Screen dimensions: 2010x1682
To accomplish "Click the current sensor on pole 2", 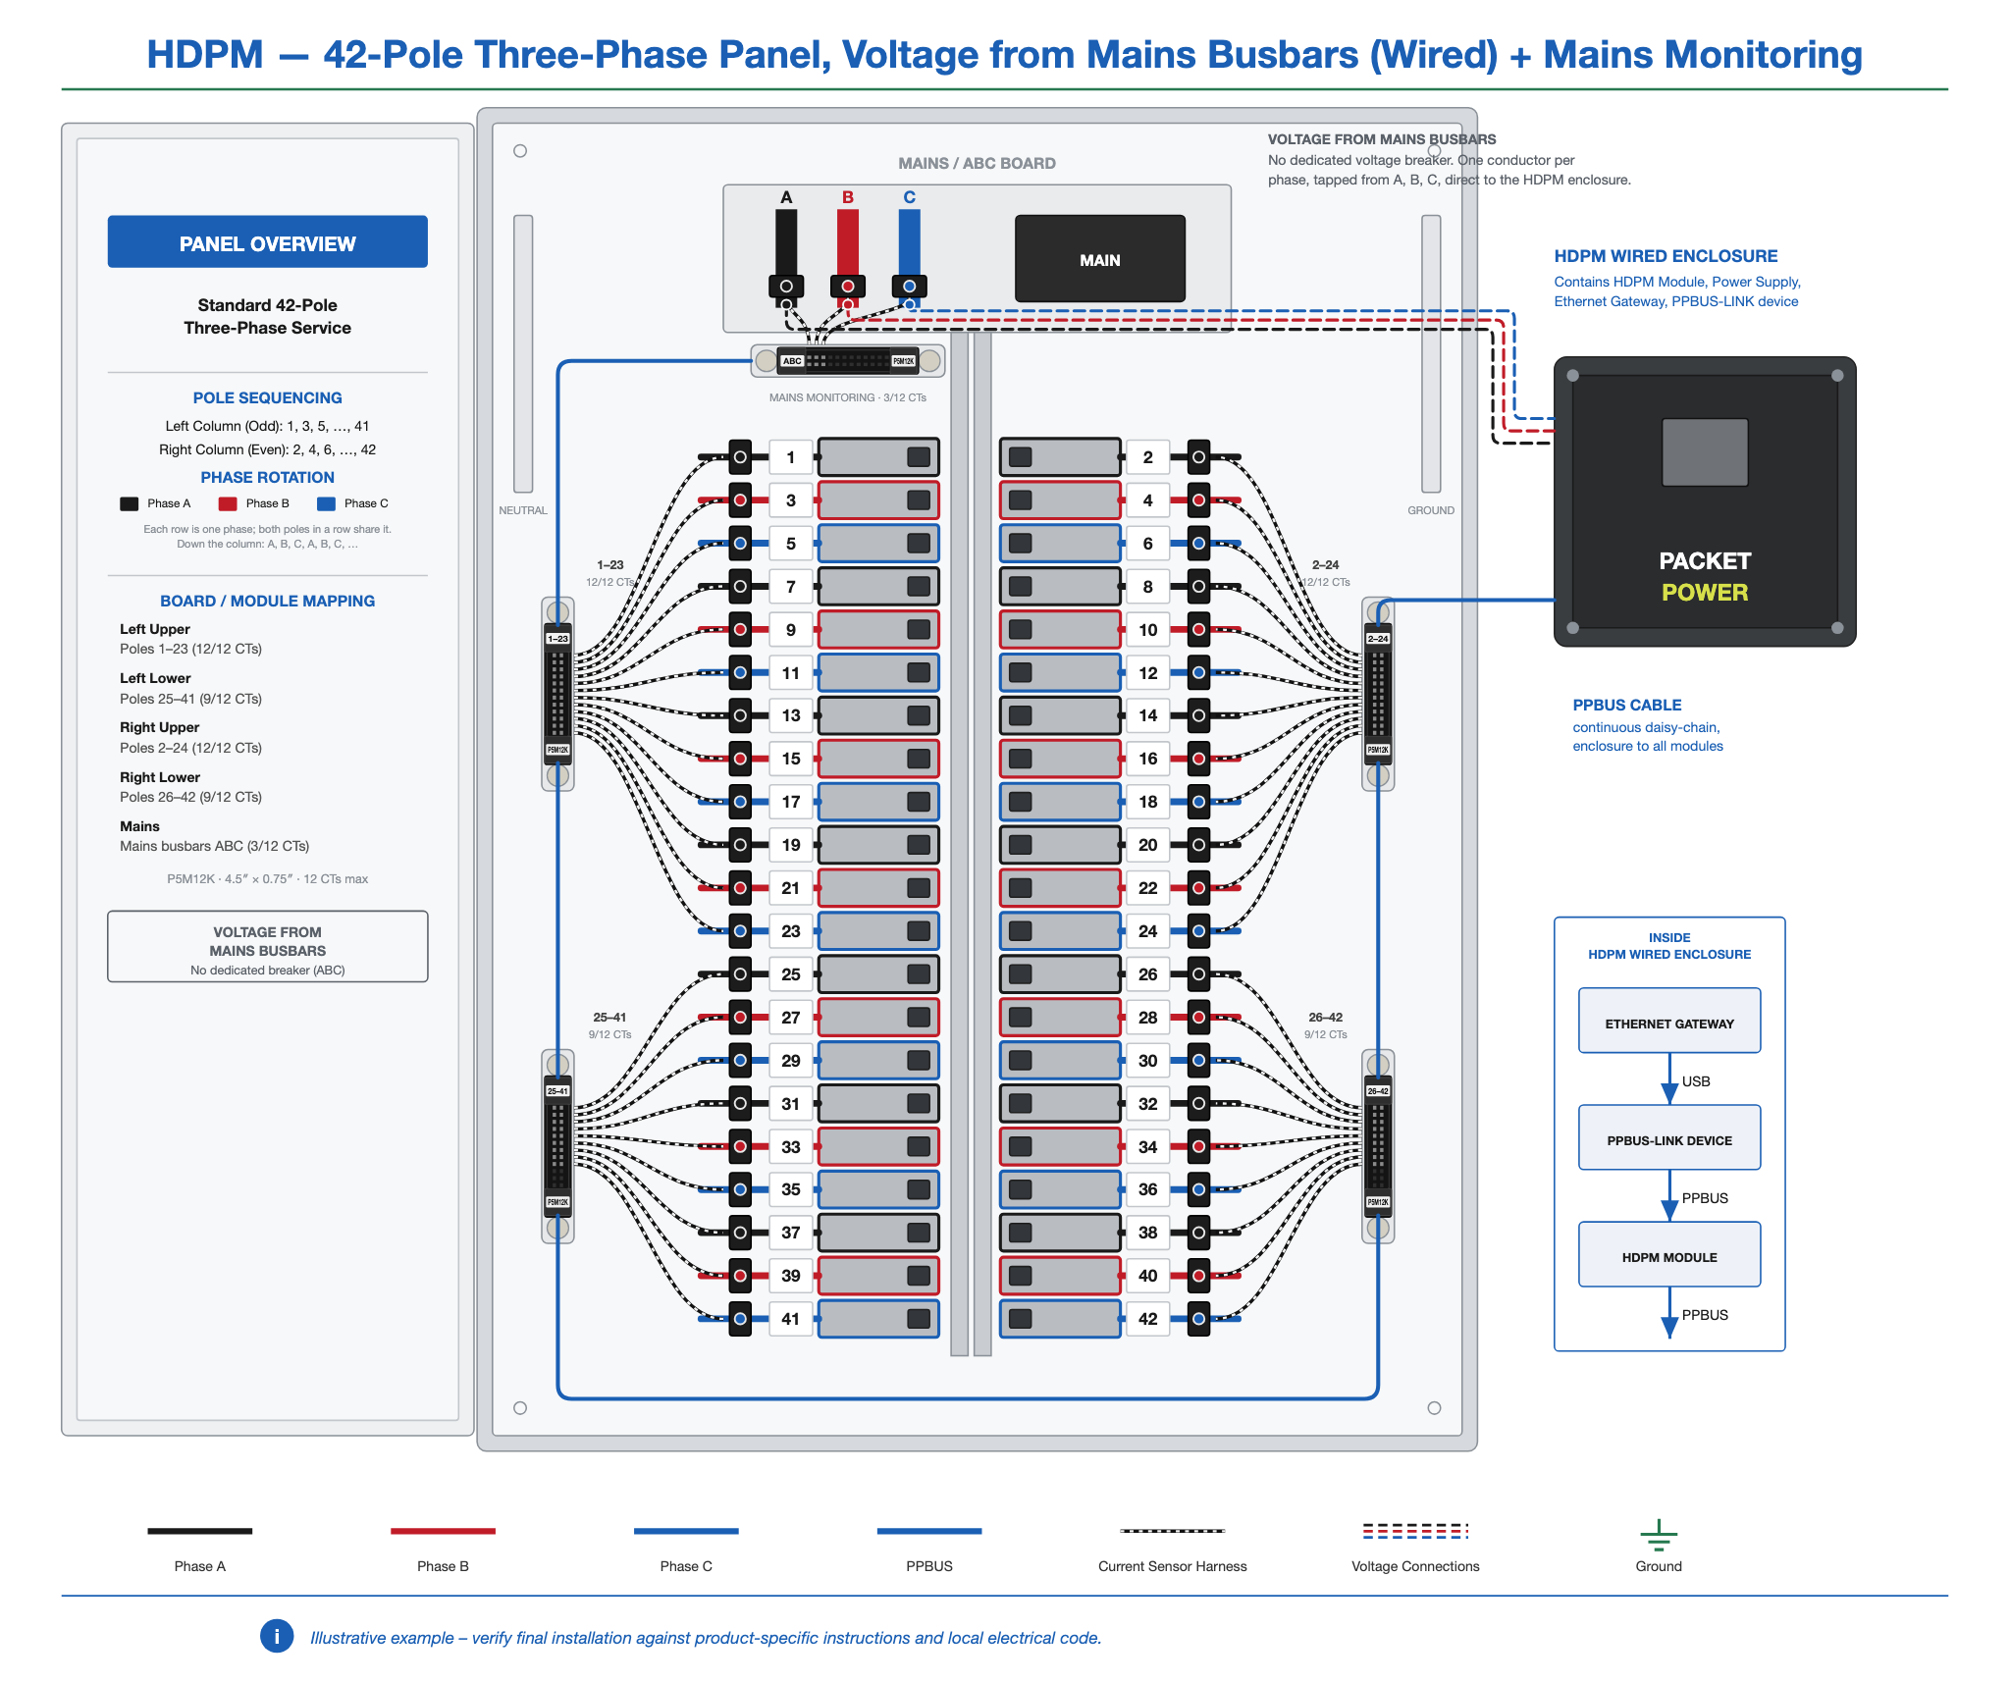I will 1198,457.
